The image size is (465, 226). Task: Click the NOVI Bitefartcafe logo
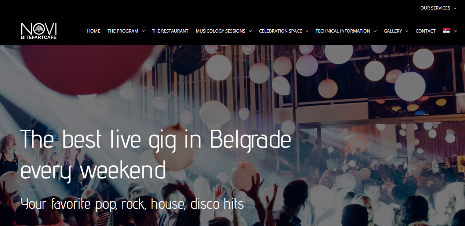click(39, 31)
